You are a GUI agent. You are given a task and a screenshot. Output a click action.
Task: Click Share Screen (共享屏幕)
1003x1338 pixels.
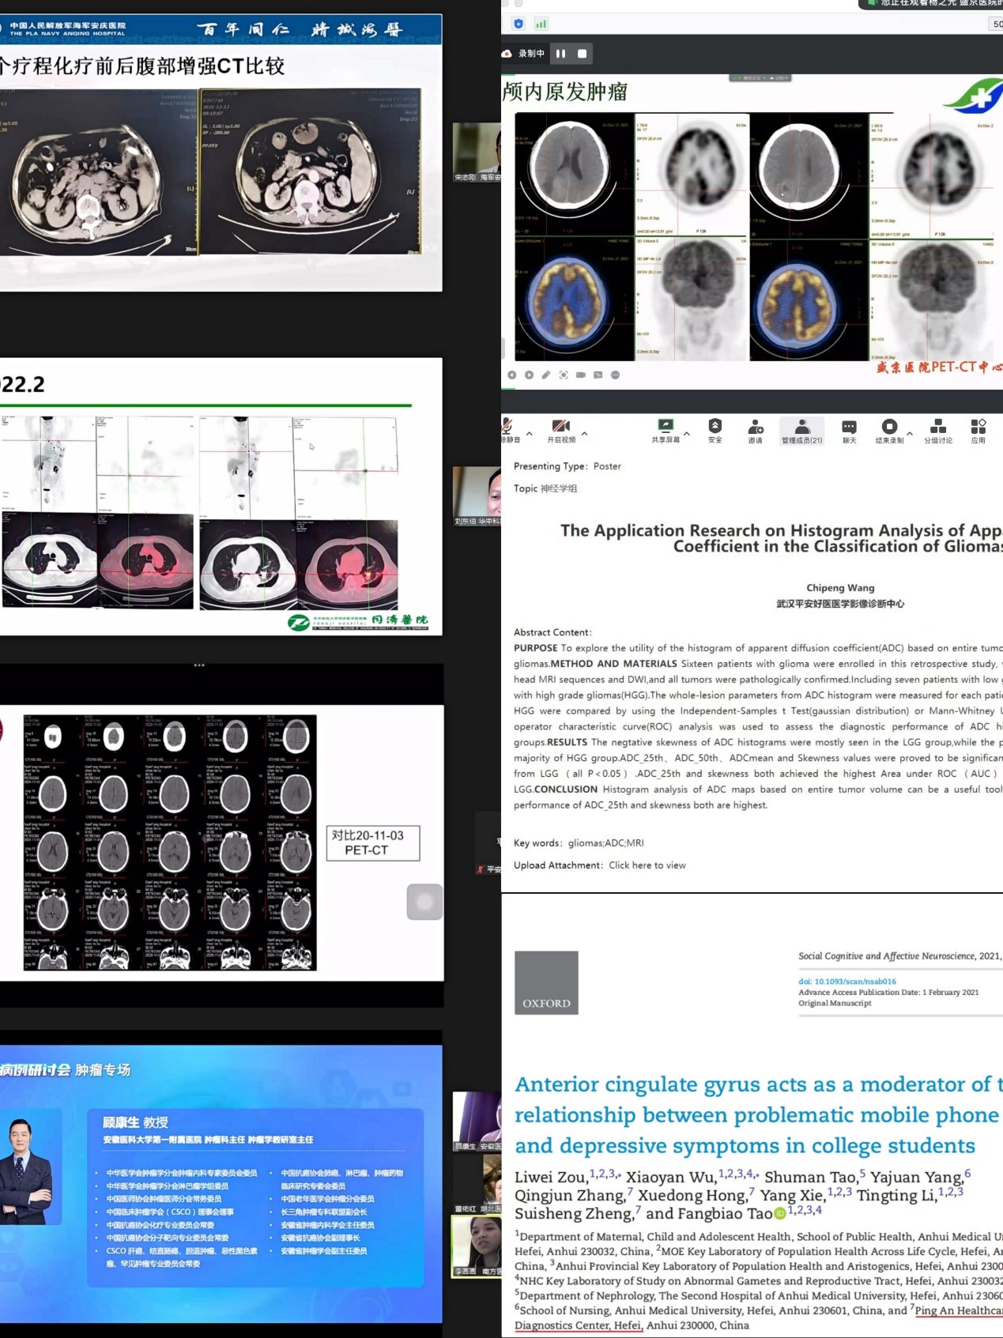click(666, 428)
